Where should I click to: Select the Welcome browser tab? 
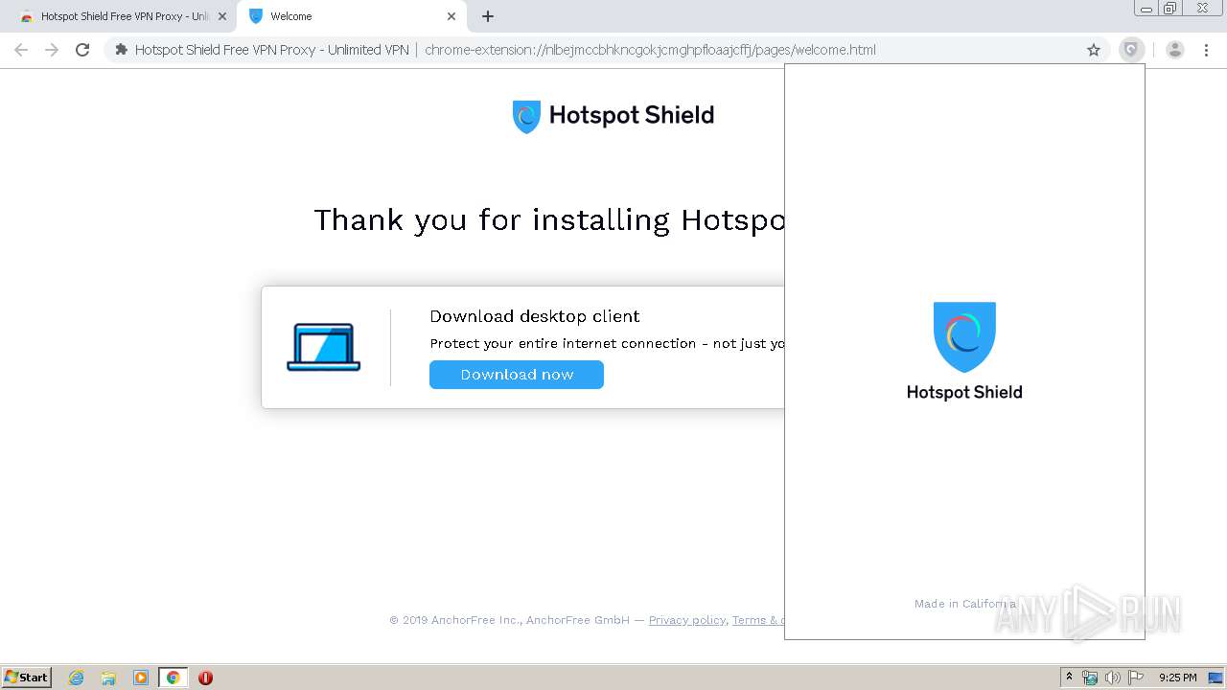(x=351, y=16)
